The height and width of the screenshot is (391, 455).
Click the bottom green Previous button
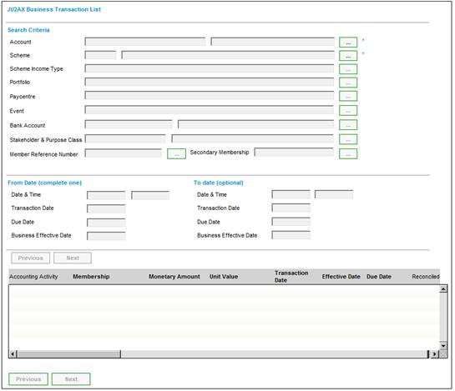pyautogui.click(x=28, y=379)
